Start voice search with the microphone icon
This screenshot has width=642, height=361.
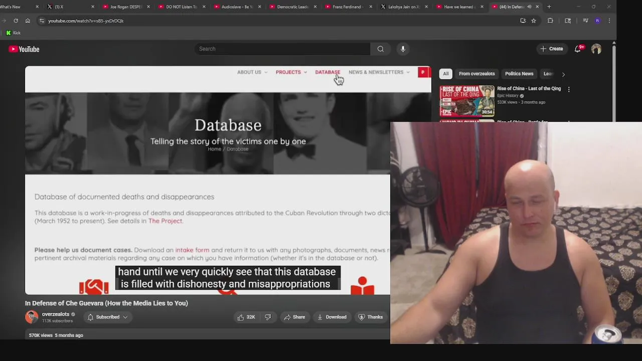(x=403, y=49)
